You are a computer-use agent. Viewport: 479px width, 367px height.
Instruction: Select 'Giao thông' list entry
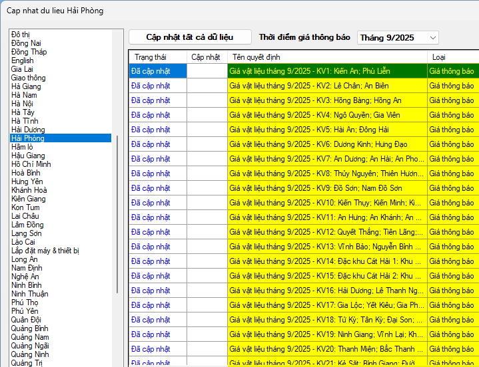pos(29,78)
